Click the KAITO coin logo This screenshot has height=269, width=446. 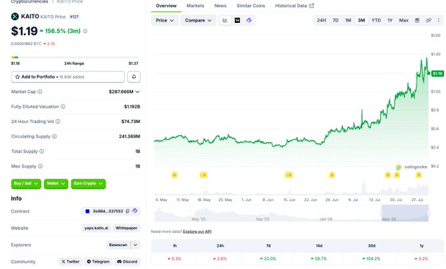pyautogui.click(x=15, y=16)
